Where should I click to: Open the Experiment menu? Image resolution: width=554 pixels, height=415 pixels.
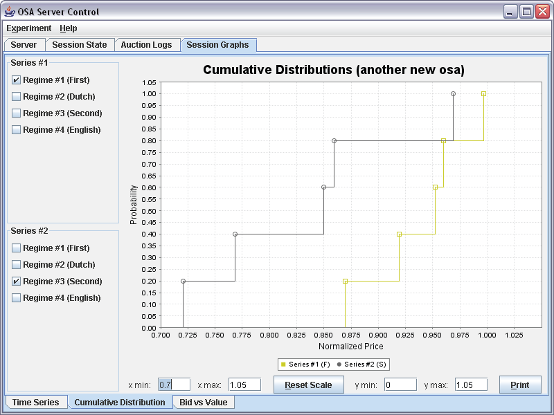tap(28, 28)
